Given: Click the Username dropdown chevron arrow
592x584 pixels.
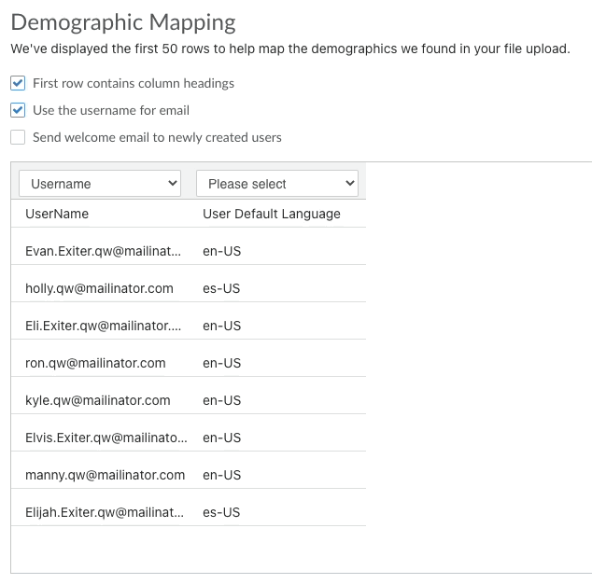Looking at the screenshot, I should [x=173, y=184].
